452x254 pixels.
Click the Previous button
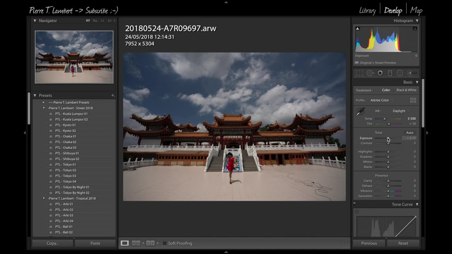(x=369, y=243)
